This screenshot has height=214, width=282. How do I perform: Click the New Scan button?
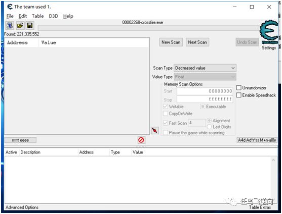point(171,42)
